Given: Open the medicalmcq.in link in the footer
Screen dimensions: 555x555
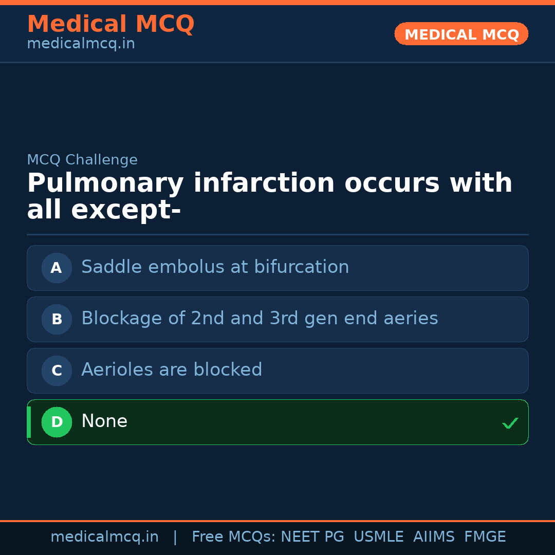Looking at the screenshot, I should 104,537.
